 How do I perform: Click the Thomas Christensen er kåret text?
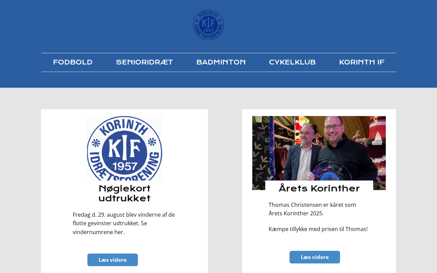[312, 209]
